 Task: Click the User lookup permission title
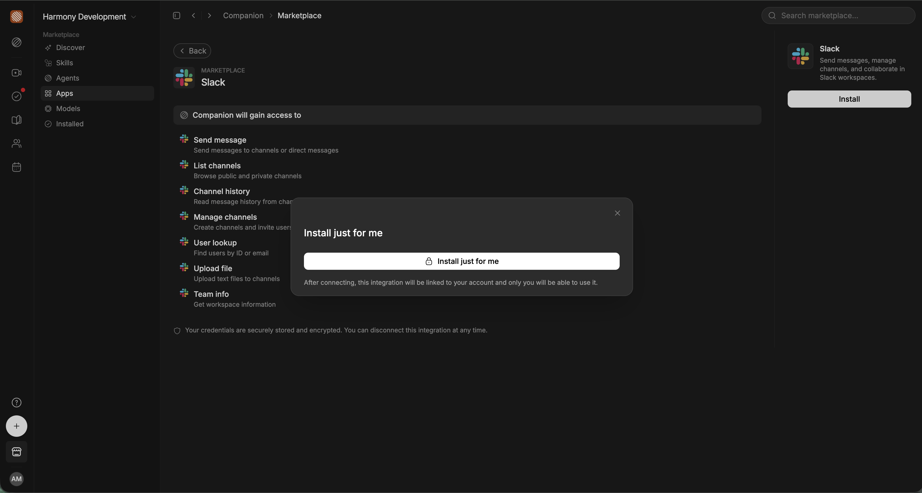tap(215, 243)
